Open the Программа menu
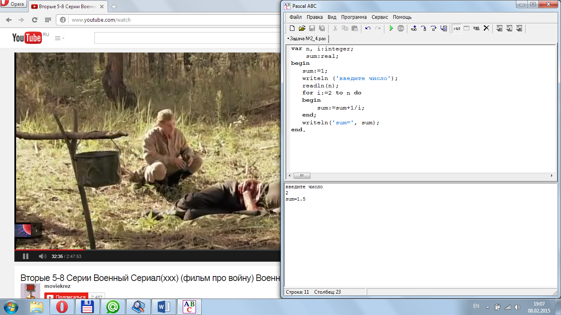 [x=354, y=17]
